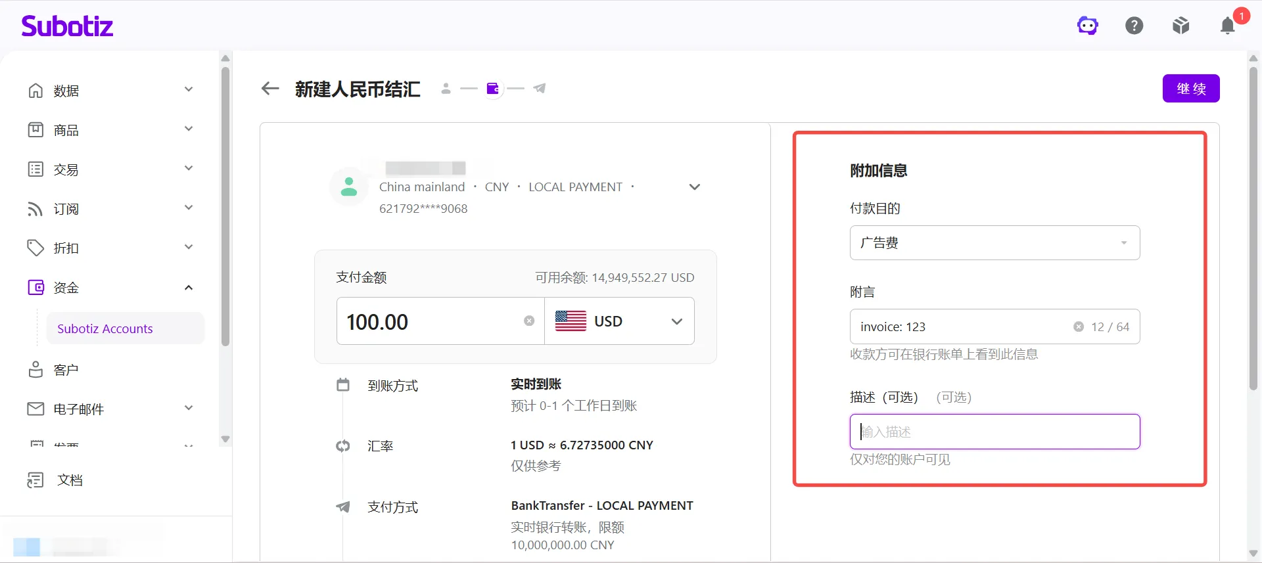
Task: Click the Subotiz logo
Action: 67,26
